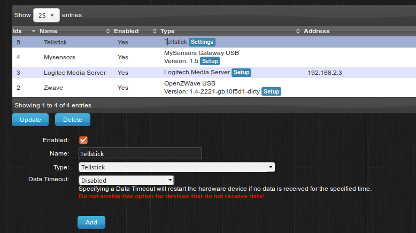Open Tellstick Settings button
The image size is (416, 233).
tap(202, 42)
